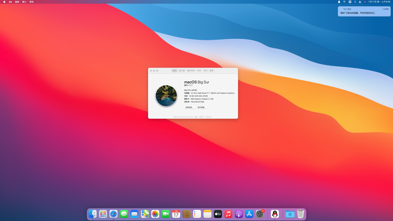The width and height of the screenshot is (393, 221).
Task: Open the 窗口 menu
Action: (x=24, y=2)
